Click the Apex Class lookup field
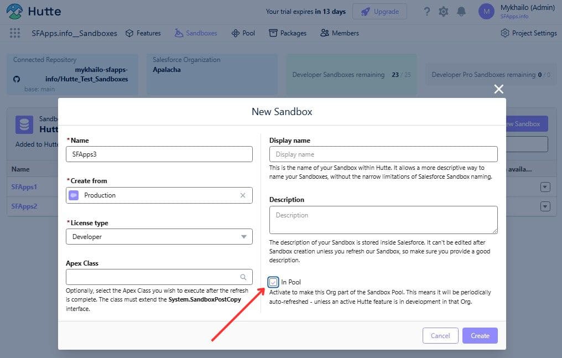The width and height of the screenshot is (562, 358). [159, 277]
